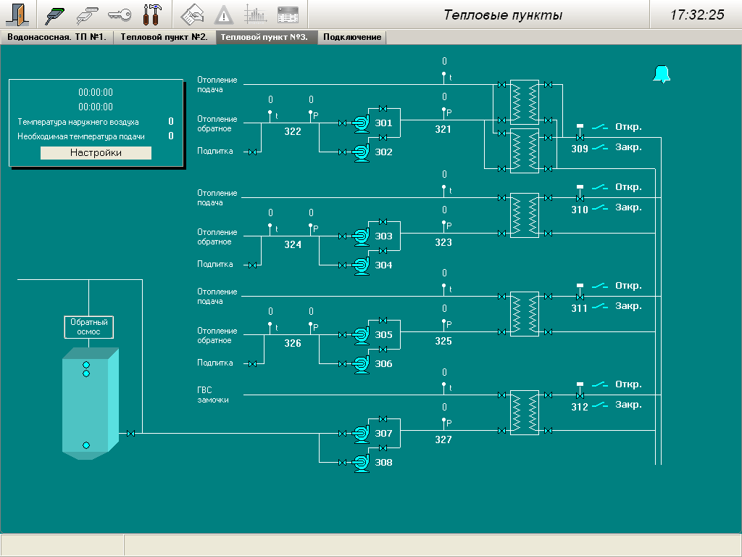Click the cyan alarm bell icon
The height and width of the screenshot is (557, 742).
662,75
